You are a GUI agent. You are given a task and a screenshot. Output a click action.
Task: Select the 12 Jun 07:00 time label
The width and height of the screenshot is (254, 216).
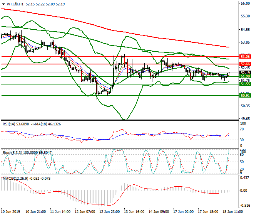(x=85, y=212)
